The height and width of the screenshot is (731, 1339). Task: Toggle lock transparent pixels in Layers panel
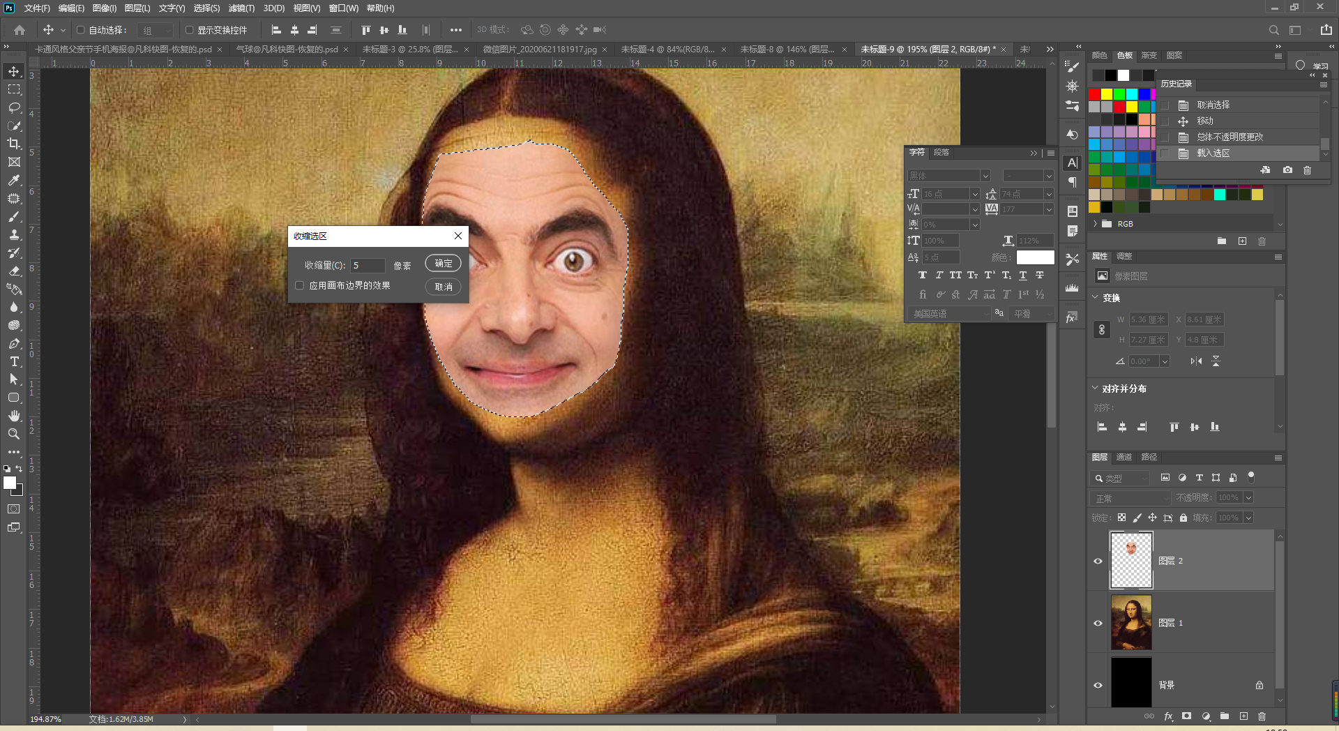pos(1121,518)
